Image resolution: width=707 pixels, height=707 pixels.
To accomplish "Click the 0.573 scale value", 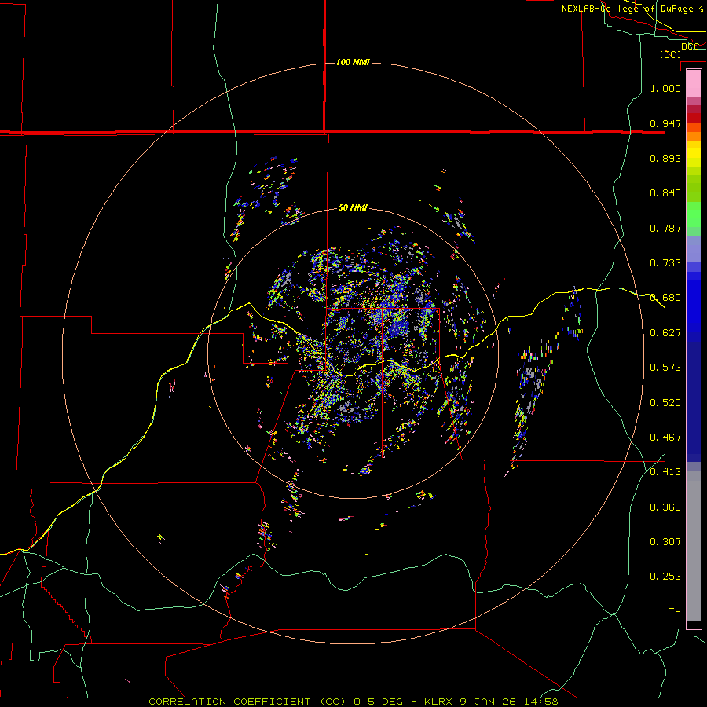I will pyautogui.click(x=665, y=368).
